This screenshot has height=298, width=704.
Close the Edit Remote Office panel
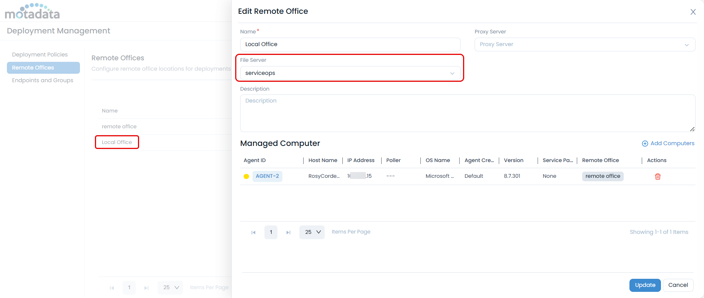pos(693,12)
